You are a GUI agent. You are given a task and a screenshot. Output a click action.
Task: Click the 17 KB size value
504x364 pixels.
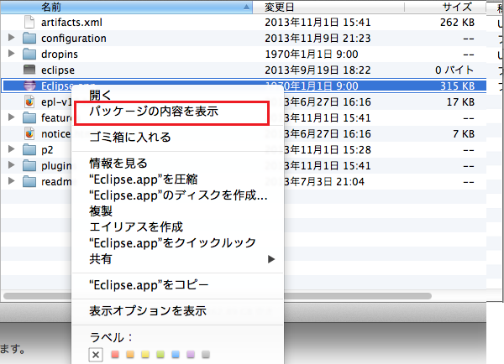click(x=460, y=102)
